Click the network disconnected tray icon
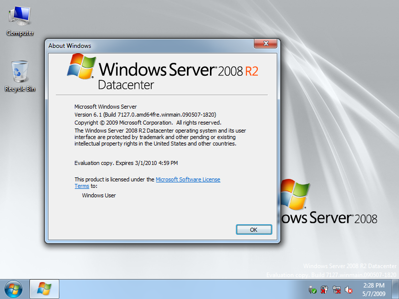The image size is (399, 299). [x=336, y=290]
